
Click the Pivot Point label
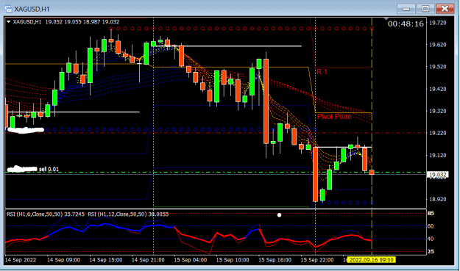point(334,117)
